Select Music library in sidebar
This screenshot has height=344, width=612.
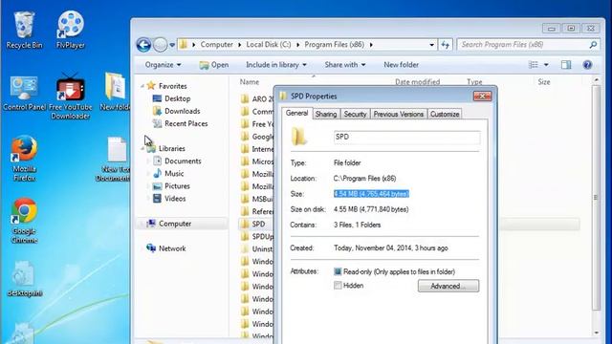tap(168, 174)
